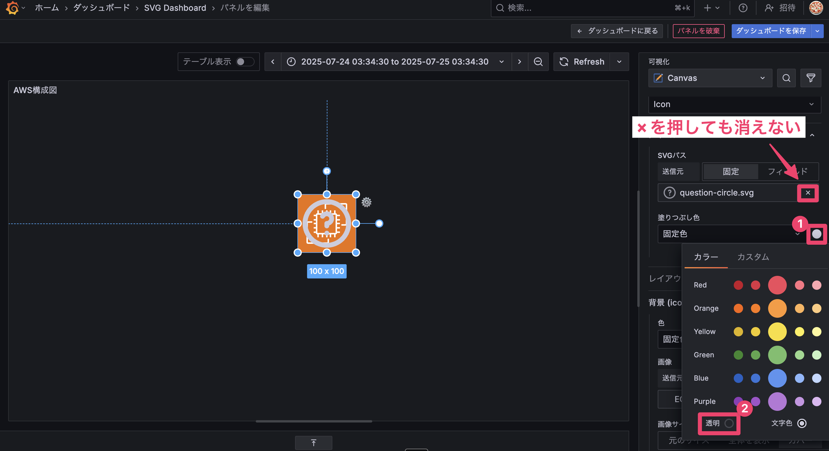Pick the lightest Blue shade swatch
Screen dimensions: 829x451
coord(816,378)
